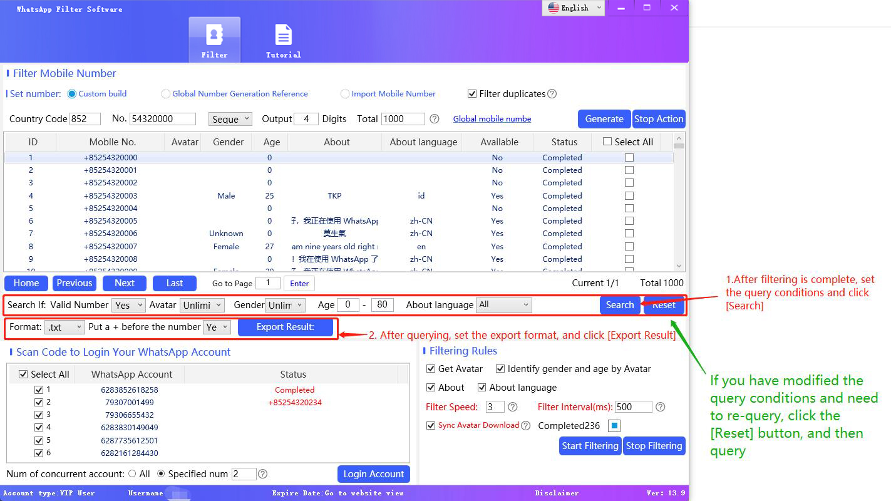Uncheck account 6282161284430
Screen dimensions: 891x501
click(39, 453)
